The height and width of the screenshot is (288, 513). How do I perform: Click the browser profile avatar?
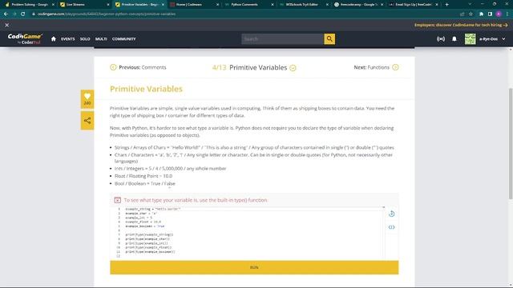499,14
